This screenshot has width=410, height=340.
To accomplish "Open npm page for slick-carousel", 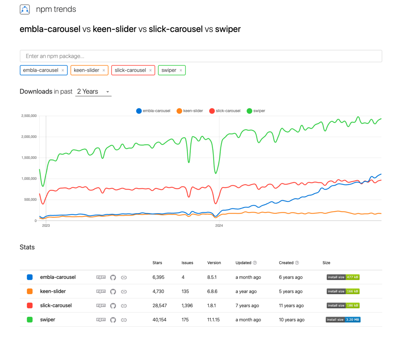I will coord(101,305).
